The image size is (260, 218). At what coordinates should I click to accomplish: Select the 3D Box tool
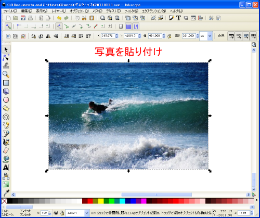coord(6,92)
